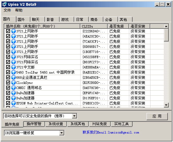This screenshot has width=173, height=142.
Task: Click the list scrollbar down arrow
Action: (x=166, y=105)
